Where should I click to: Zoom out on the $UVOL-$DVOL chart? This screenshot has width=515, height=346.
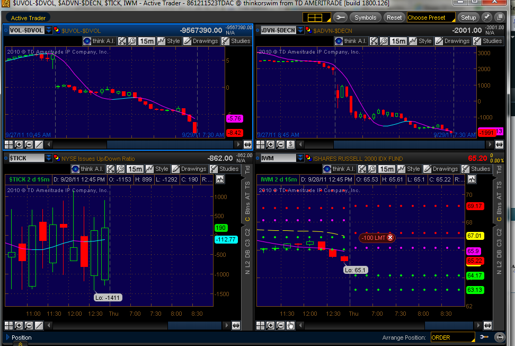pyautogui.click(x=29, y=144)
